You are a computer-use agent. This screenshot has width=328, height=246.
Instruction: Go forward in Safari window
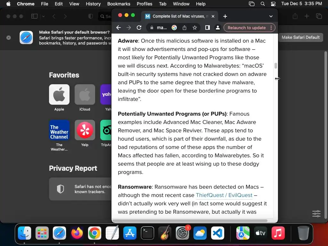[65, 16]
